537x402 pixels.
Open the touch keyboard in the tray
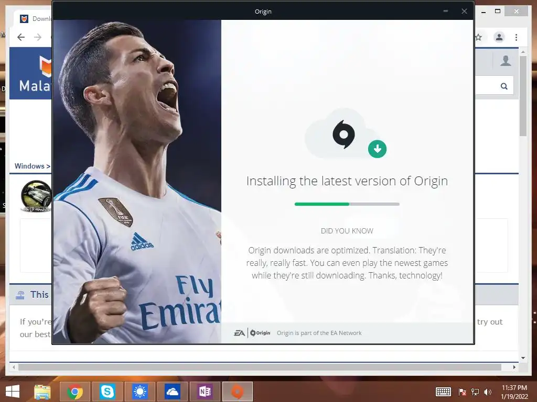[x=443, y=392]
